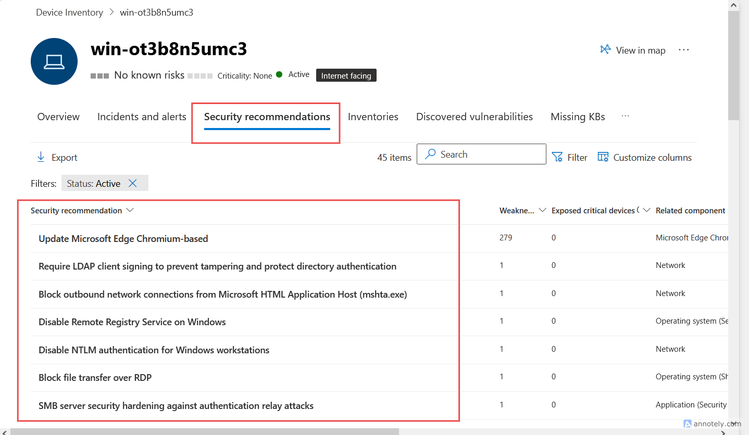
Task: Click the scroll-up arrow of the vertical scrollbar
Action: pyautogui.click(x=733, y=5)
